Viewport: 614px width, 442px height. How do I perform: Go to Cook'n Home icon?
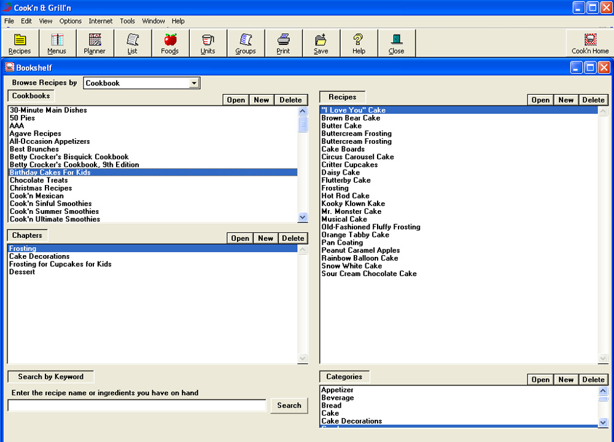pyautogui.click(x=589, y=43)
